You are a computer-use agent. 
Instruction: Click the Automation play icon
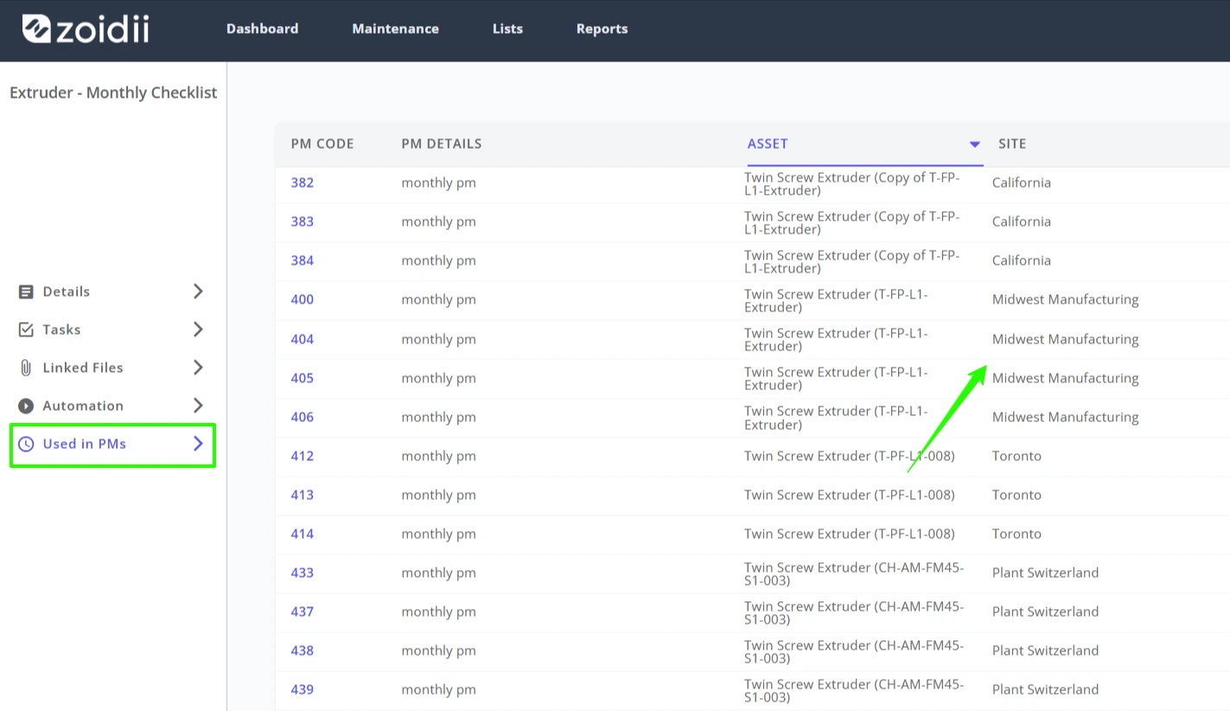tap(26, 406)
